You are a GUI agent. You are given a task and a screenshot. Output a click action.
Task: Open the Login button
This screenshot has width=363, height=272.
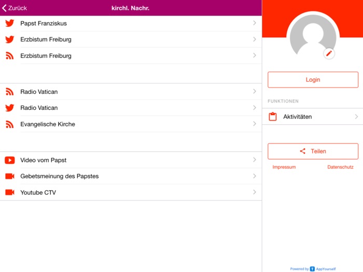[313, 80]
